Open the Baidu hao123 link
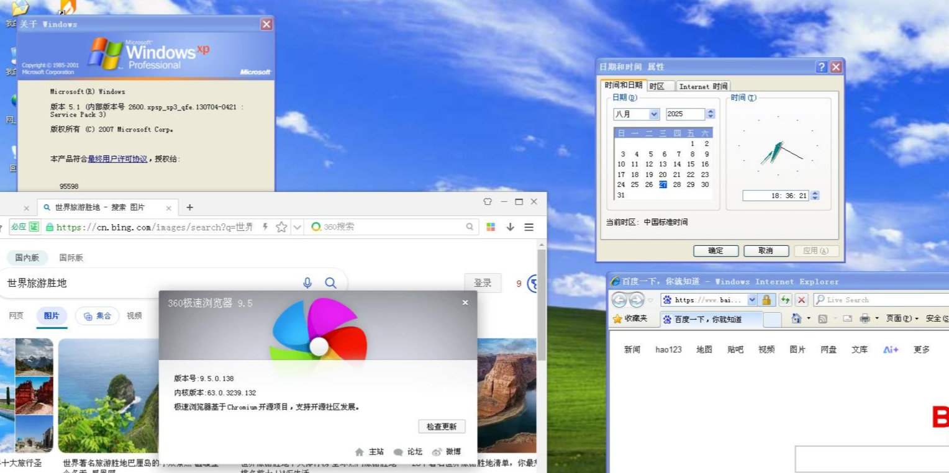Screen dimensions: 949x473 pyautogui.click(x=668, y=349)
